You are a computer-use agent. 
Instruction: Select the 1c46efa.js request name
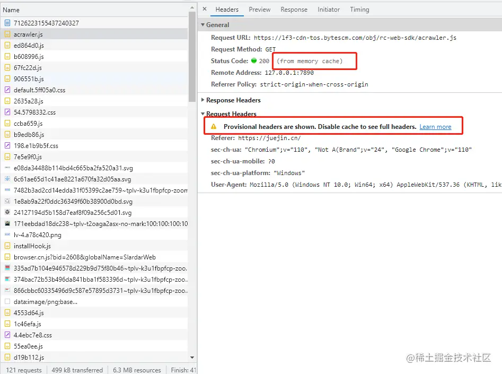(28, 324)
